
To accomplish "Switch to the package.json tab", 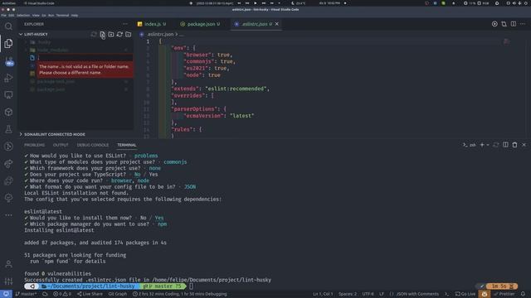I will 201,24.
